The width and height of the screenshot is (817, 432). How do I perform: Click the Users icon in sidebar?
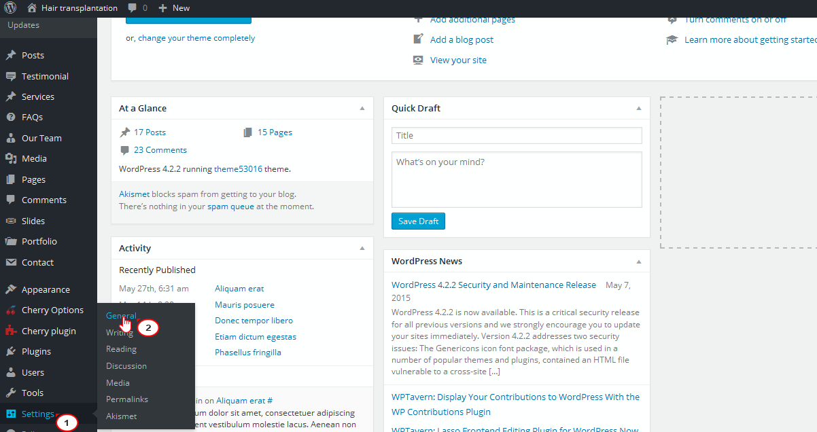pos(10,372)
